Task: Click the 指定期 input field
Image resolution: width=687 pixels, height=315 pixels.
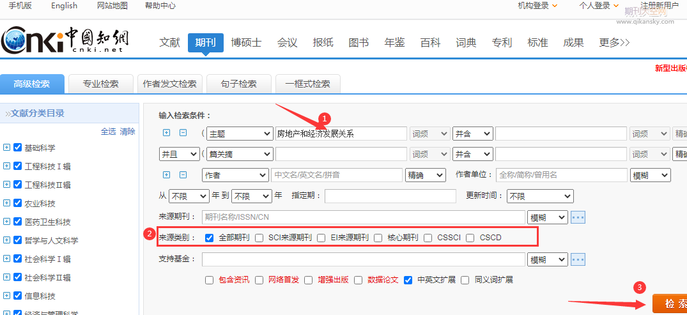Action: click(390, 196)
